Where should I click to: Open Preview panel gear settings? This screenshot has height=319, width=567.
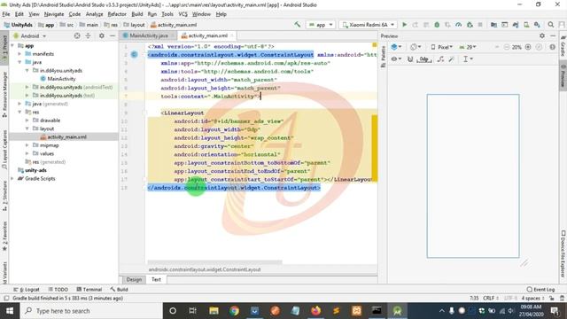tap(541, 35)
